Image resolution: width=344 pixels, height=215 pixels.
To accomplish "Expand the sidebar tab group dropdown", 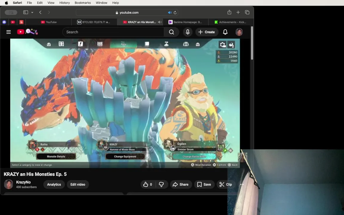I will coord(32,12).
